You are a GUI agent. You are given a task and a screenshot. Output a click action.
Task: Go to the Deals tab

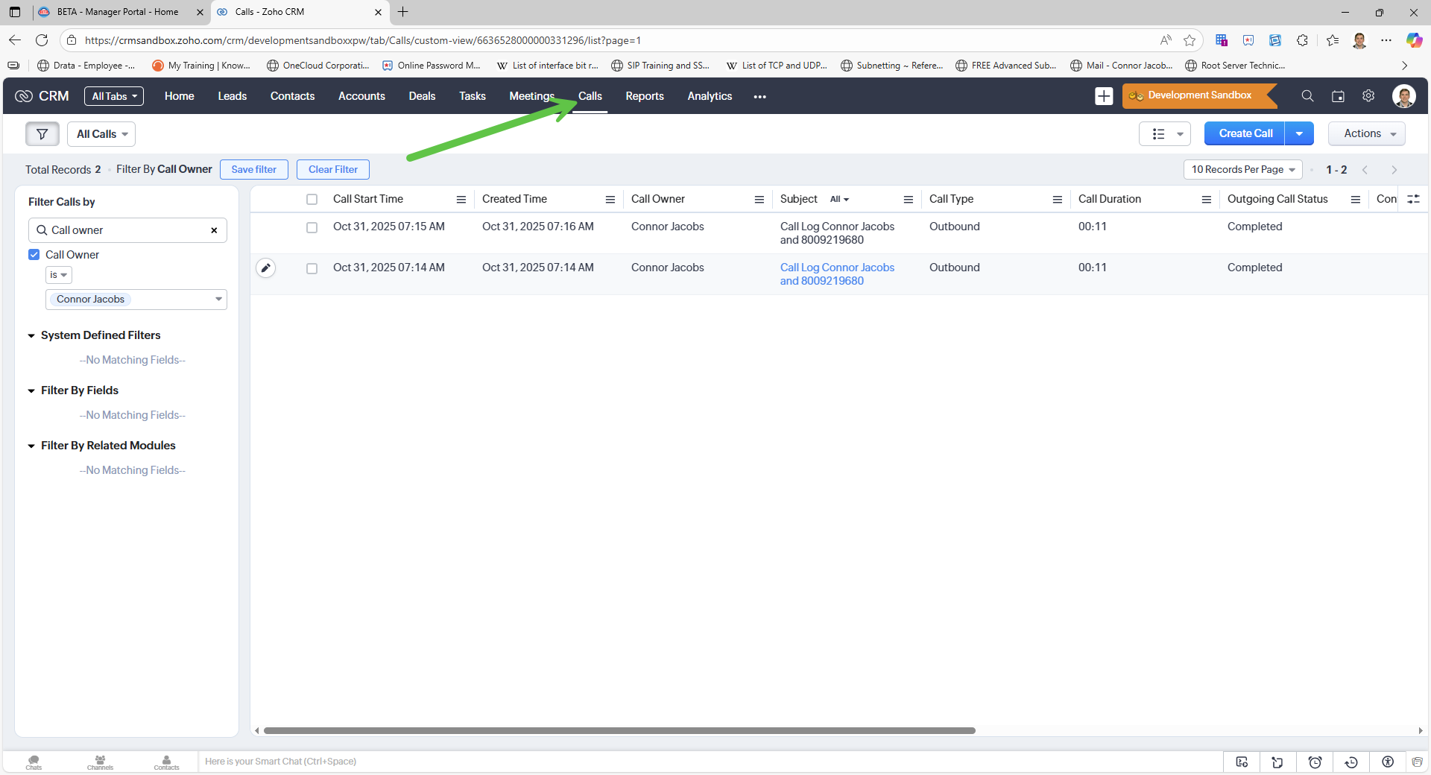click(422, 96)
